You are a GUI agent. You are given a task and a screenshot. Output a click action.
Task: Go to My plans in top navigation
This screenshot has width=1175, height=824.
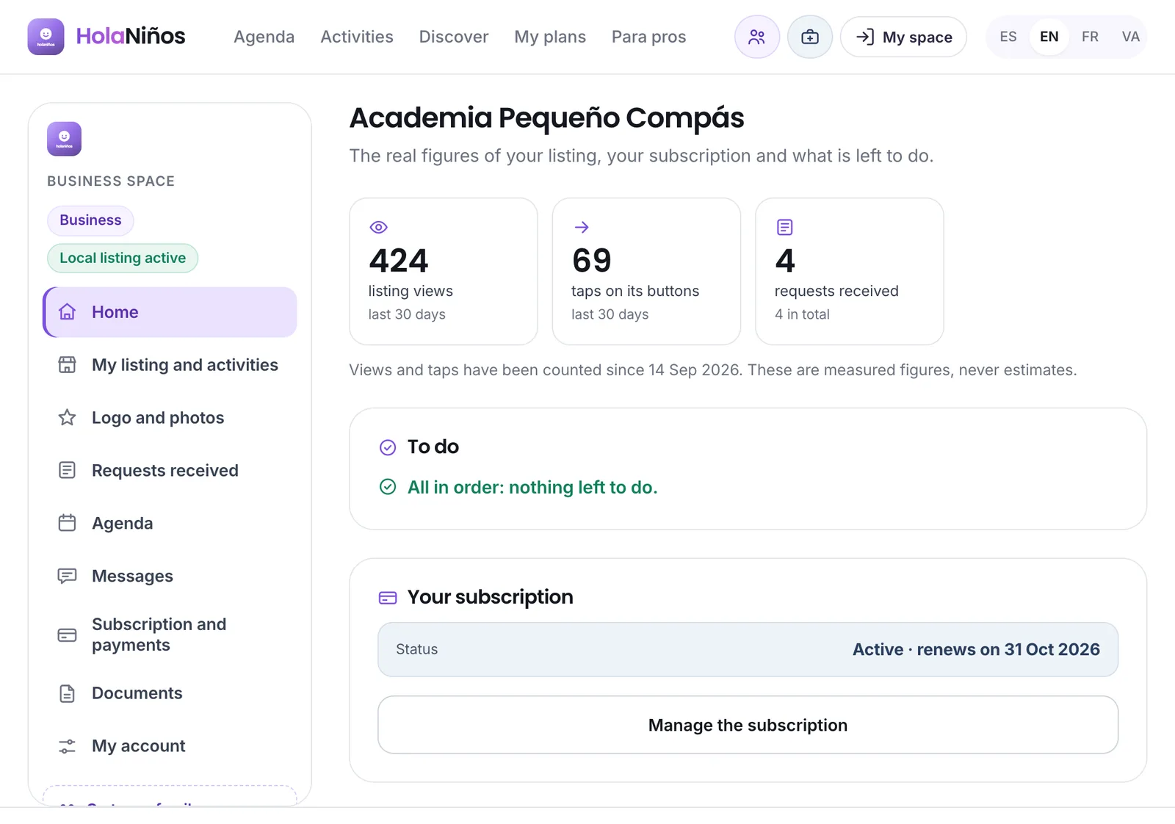click(x=550, y=37)
